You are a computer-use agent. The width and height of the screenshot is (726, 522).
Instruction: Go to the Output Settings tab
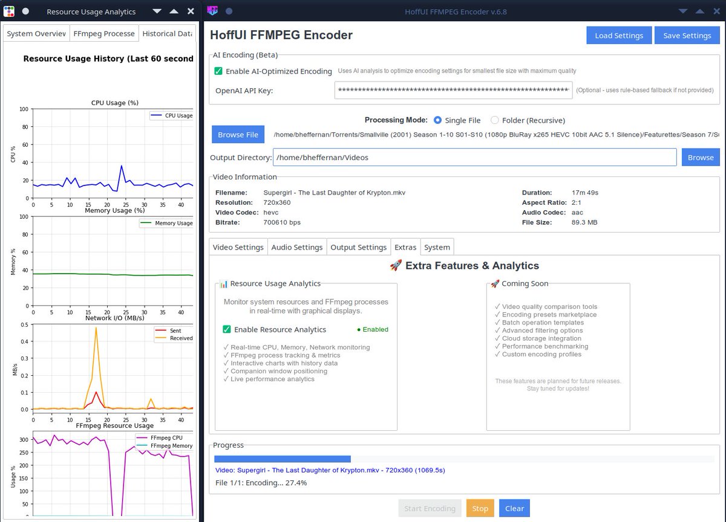pyautogui.click(x=359, y=247)
